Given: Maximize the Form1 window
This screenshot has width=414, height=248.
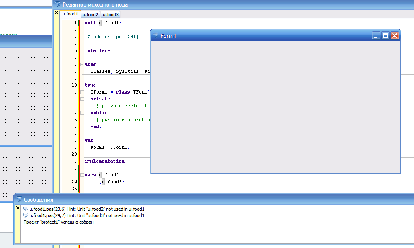Looking at the screenshot, I should [x=385, y=36].
